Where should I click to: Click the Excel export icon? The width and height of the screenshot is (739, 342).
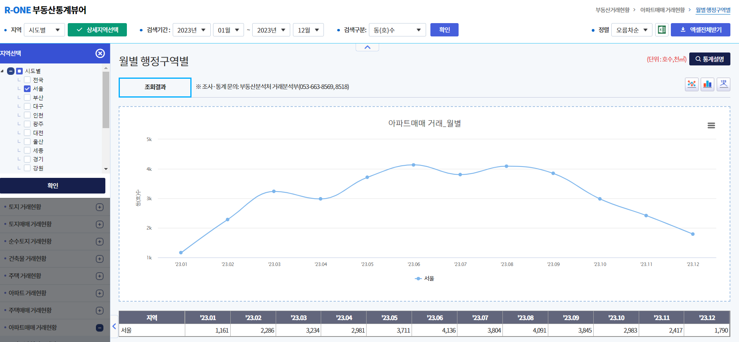tap(662, 30)
